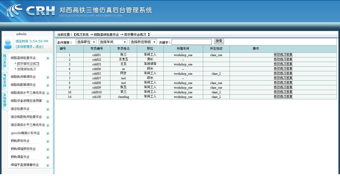Open the 选择车间 dropdown
This screenshot has height=176, width=340.
pyautogui.click(x=113, y=42)
